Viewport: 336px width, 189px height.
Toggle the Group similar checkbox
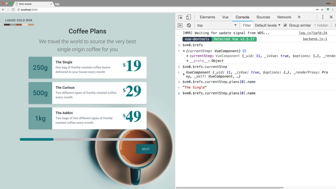pyautogui.click(x=285, y=25)
